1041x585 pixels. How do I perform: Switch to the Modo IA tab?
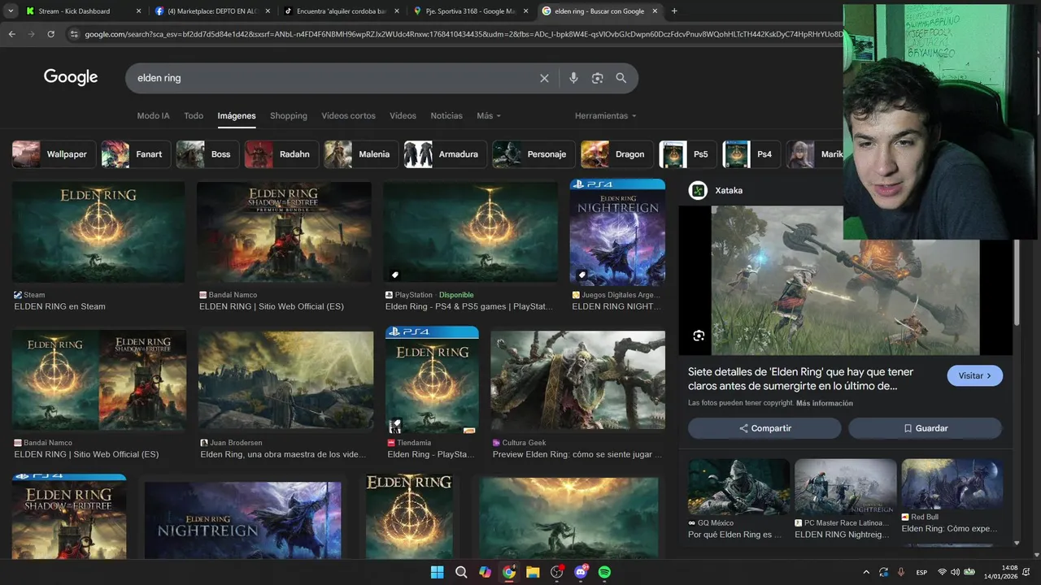(x=153, y=115)
